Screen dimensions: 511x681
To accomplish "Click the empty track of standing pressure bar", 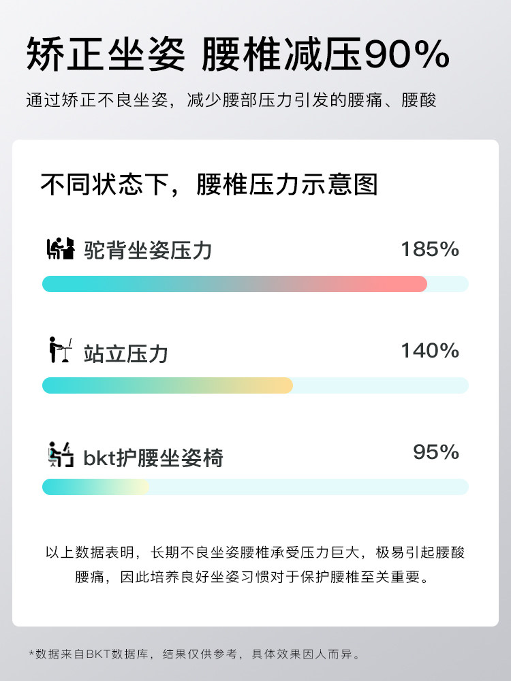I will tap(380, 385).
